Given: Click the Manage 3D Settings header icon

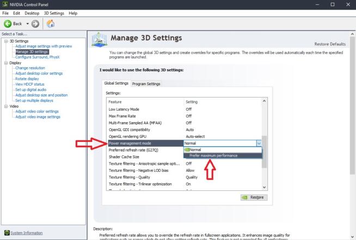Looking at the screenshot, I should pos(100,40).
